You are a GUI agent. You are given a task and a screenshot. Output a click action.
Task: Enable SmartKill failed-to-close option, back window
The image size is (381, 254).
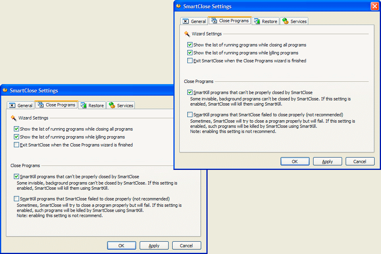point(16,198)
